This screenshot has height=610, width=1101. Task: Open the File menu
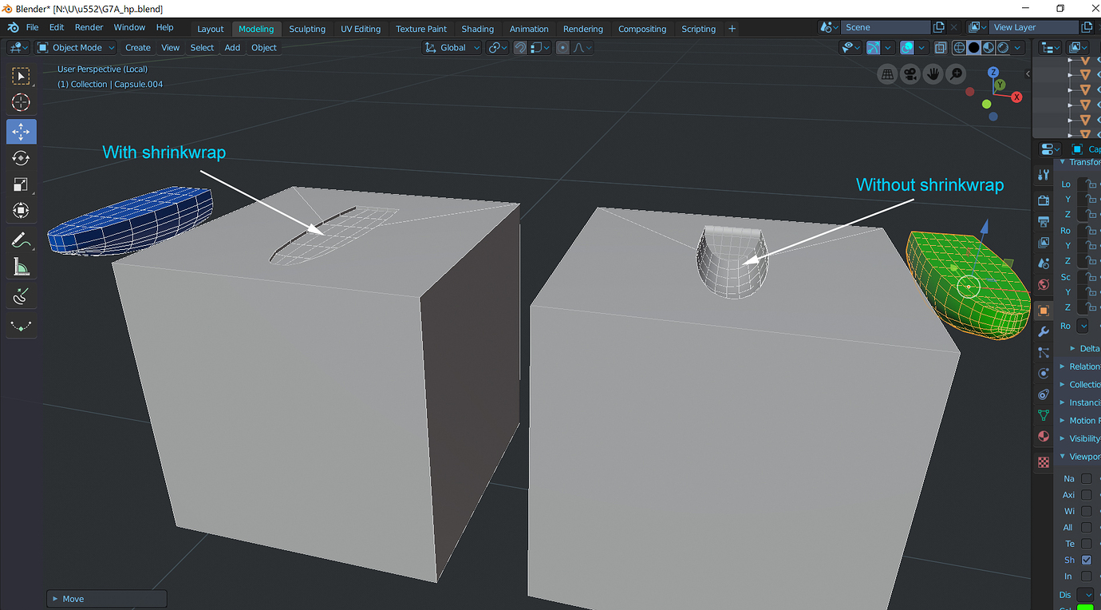(x=33, y=28)
